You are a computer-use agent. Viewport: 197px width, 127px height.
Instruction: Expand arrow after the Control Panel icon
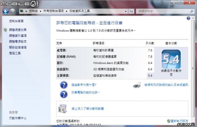point(26,11)
